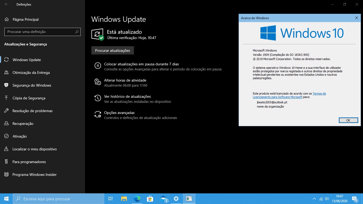Click the volume speaker tray icon

[327, 199]
